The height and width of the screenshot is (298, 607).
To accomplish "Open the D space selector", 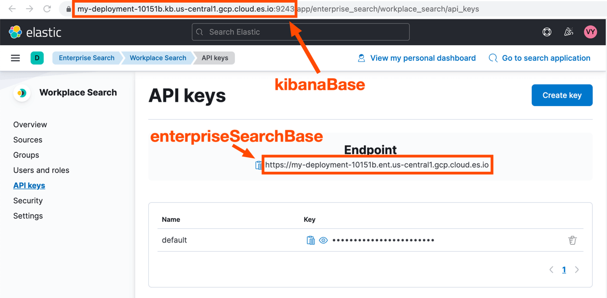I will 37,58.
